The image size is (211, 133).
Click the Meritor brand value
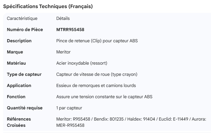[63, 52]
